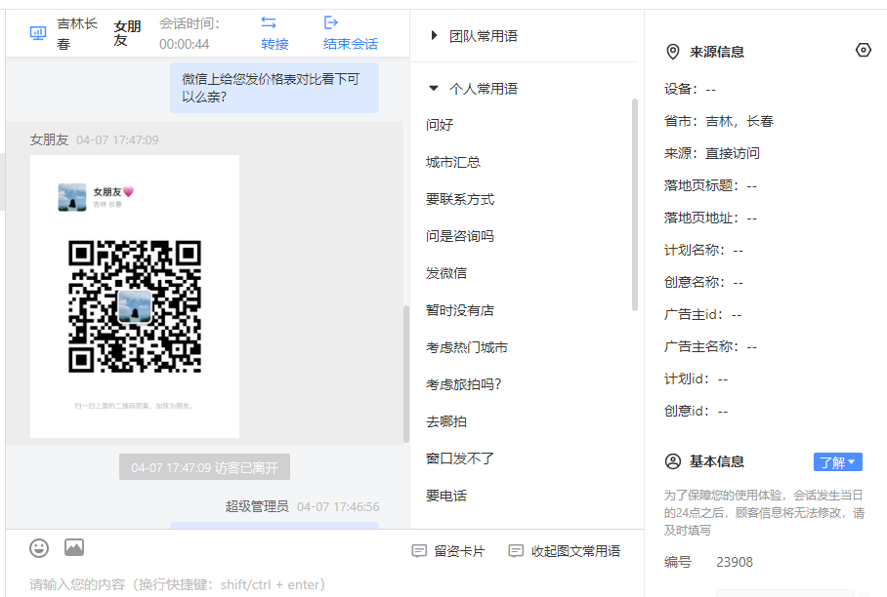
Task: Open the 了解 dropdown
Action: [x=838, y=462]
